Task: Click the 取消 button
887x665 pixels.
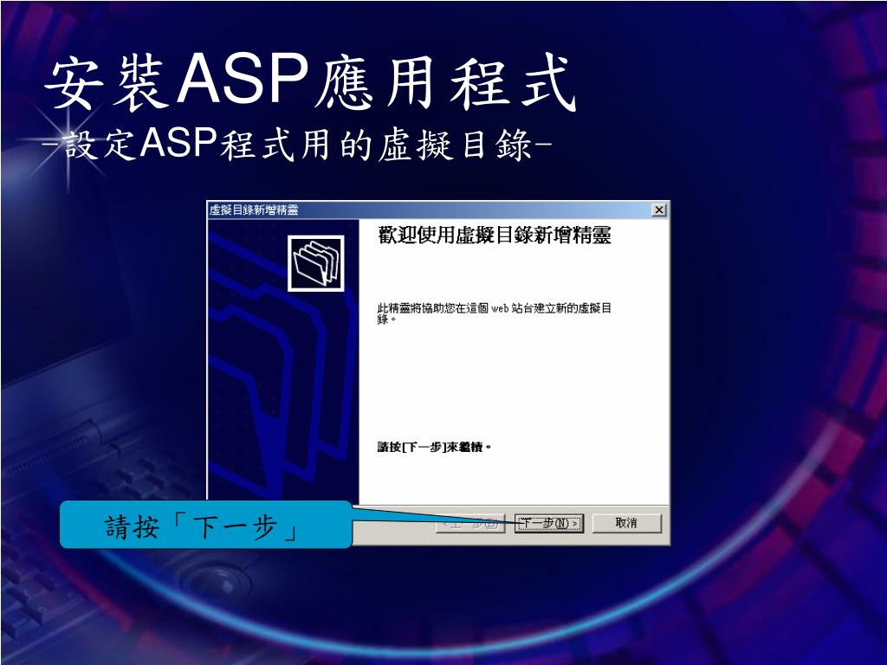Action: 627,523
